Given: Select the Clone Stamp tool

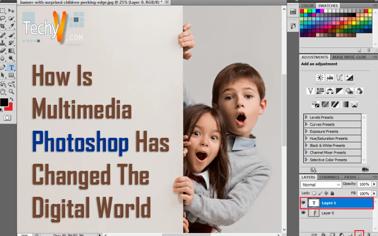Looking at the screenshot, I should pyautogui.click(x=3, y=43).
